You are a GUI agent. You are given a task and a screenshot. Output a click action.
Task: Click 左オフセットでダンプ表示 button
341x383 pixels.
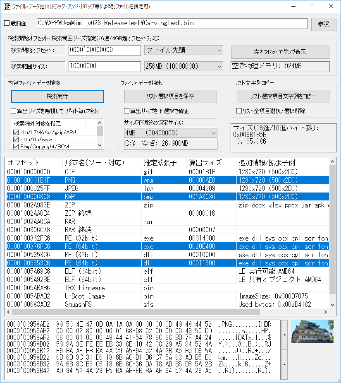pyautogui.click(x=280, y=52)
